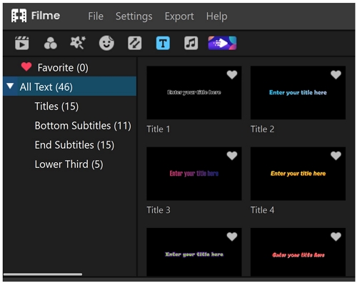Select the Title 4 yellow text thumbnail
Screen dimensions: 357x283
(x=298, y=174)
